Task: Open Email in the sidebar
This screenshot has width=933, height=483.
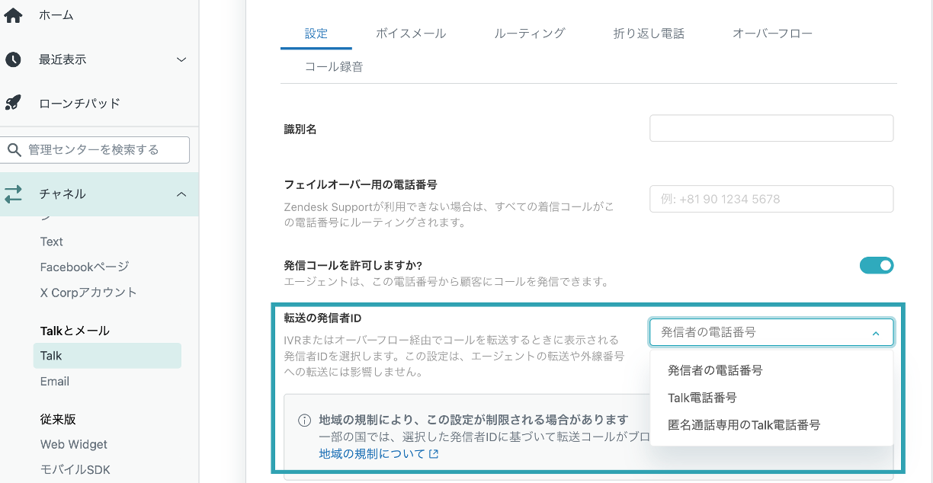Action: (55, 382)
